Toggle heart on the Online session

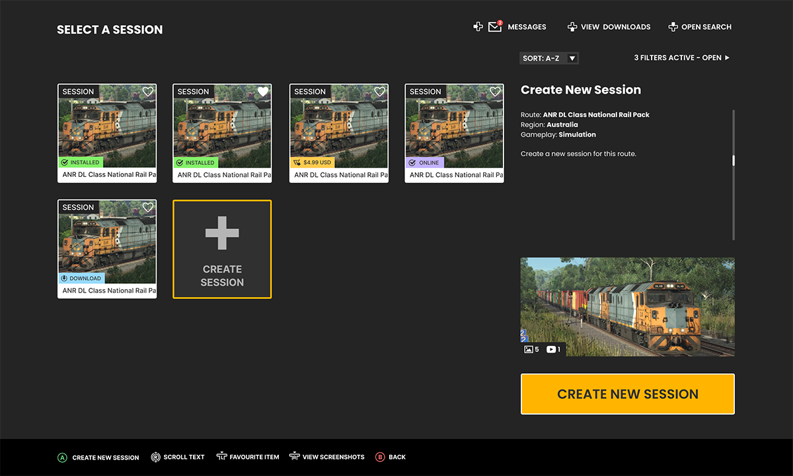point(495,92)
